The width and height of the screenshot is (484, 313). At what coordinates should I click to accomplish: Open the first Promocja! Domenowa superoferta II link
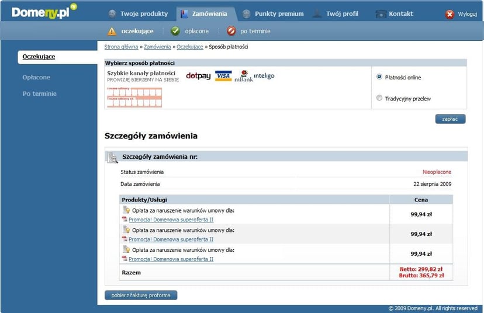pos(171,220)
